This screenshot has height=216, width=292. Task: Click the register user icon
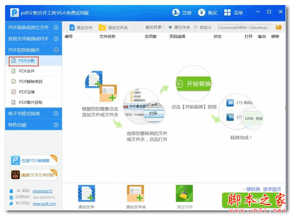click(x=176, y=12)
